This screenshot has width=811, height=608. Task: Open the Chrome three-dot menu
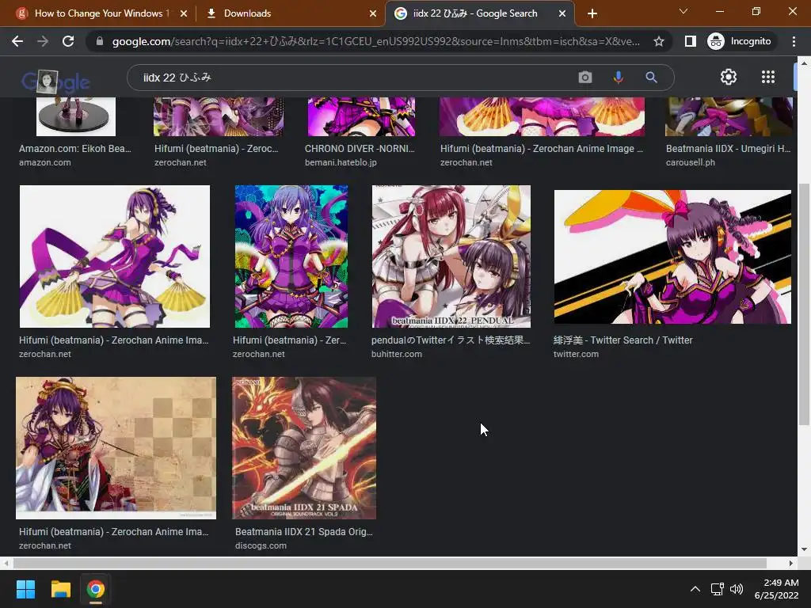(794, 41)
